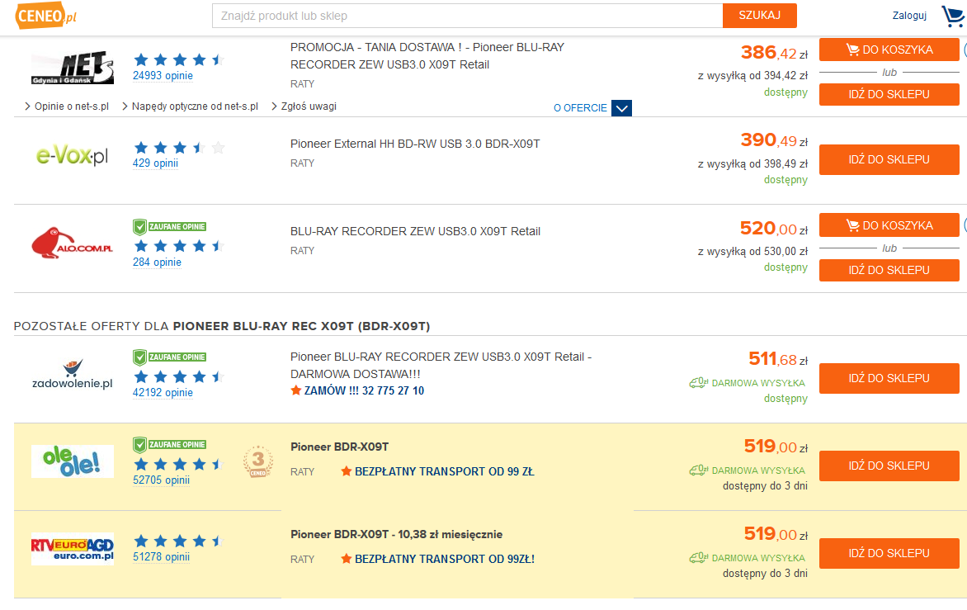Click the Zaufane Opinie badge for ALO.COM.PL

click(x=170, y=227)
